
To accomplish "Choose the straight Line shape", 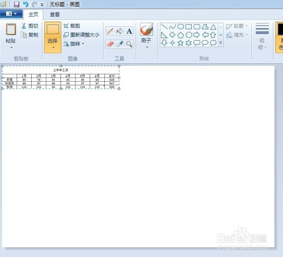I will (164, 27).
